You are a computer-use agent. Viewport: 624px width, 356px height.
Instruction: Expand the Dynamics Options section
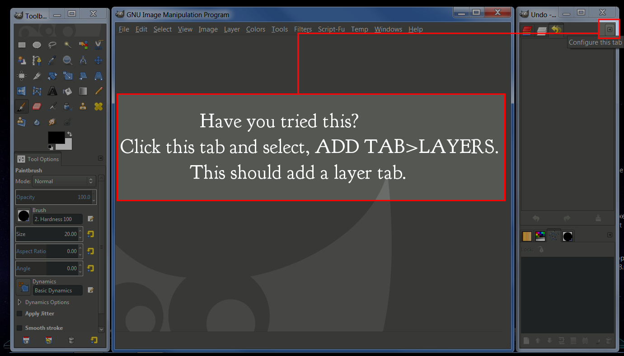20,302
